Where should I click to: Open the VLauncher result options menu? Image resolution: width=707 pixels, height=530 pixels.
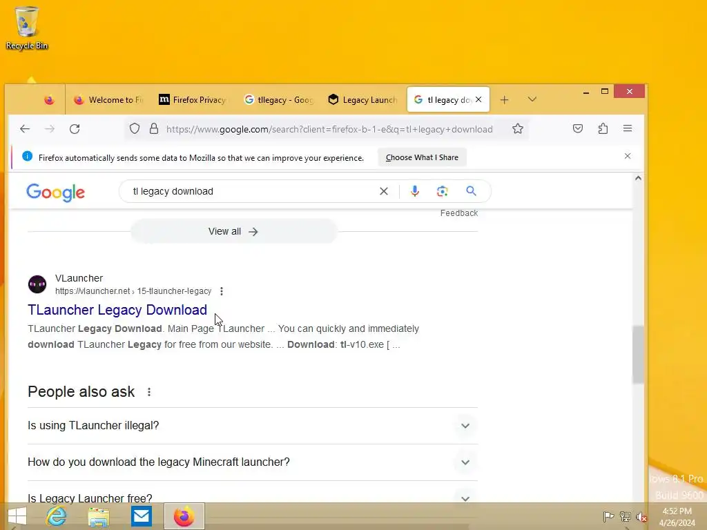pyautogui.click(x=222, y=291)
